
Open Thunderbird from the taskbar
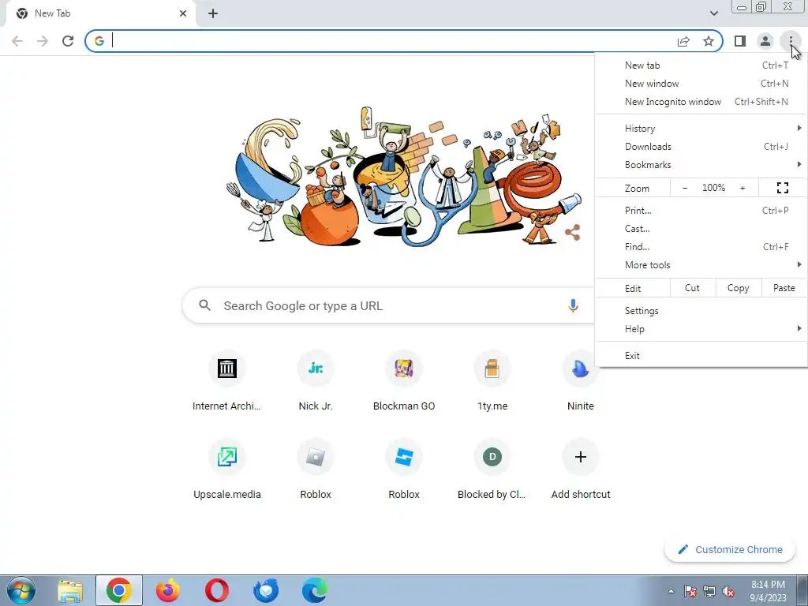266,590
